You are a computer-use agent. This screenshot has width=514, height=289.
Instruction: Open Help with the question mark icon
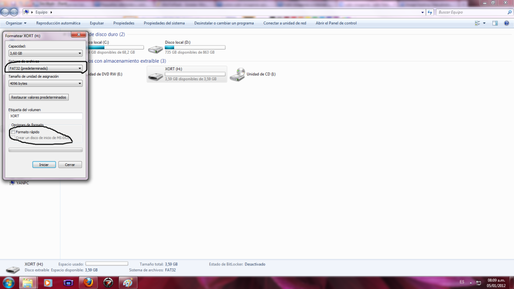point(506,23)
